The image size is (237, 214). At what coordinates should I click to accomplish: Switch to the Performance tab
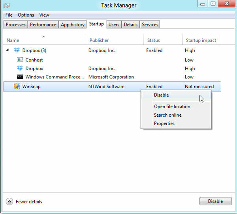pos(43,24)
